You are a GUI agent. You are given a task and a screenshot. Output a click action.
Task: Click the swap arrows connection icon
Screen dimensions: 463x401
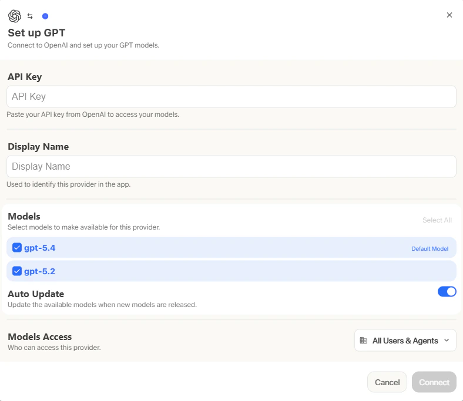pos(30,16)
